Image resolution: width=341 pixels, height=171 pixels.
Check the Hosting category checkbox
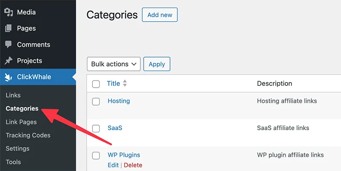[x=96, y=102]
